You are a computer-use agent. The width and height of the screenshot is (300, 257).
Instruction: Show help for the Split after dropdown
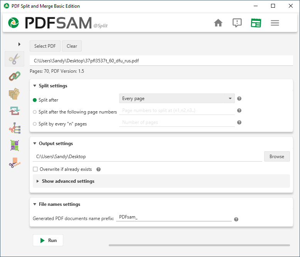click(x=239, y=98)
